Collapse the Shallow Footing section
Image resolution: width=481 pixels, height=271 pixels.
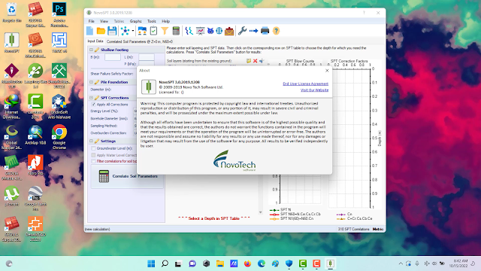[x=91, y=50]
